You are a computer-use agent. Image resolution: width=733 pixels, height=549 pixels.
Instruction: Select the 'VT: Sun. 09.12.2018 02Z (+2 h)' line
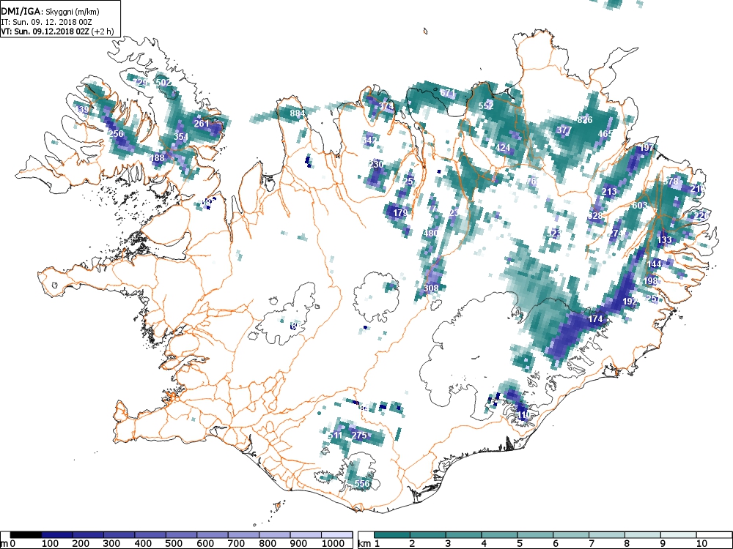coord(57,31)
